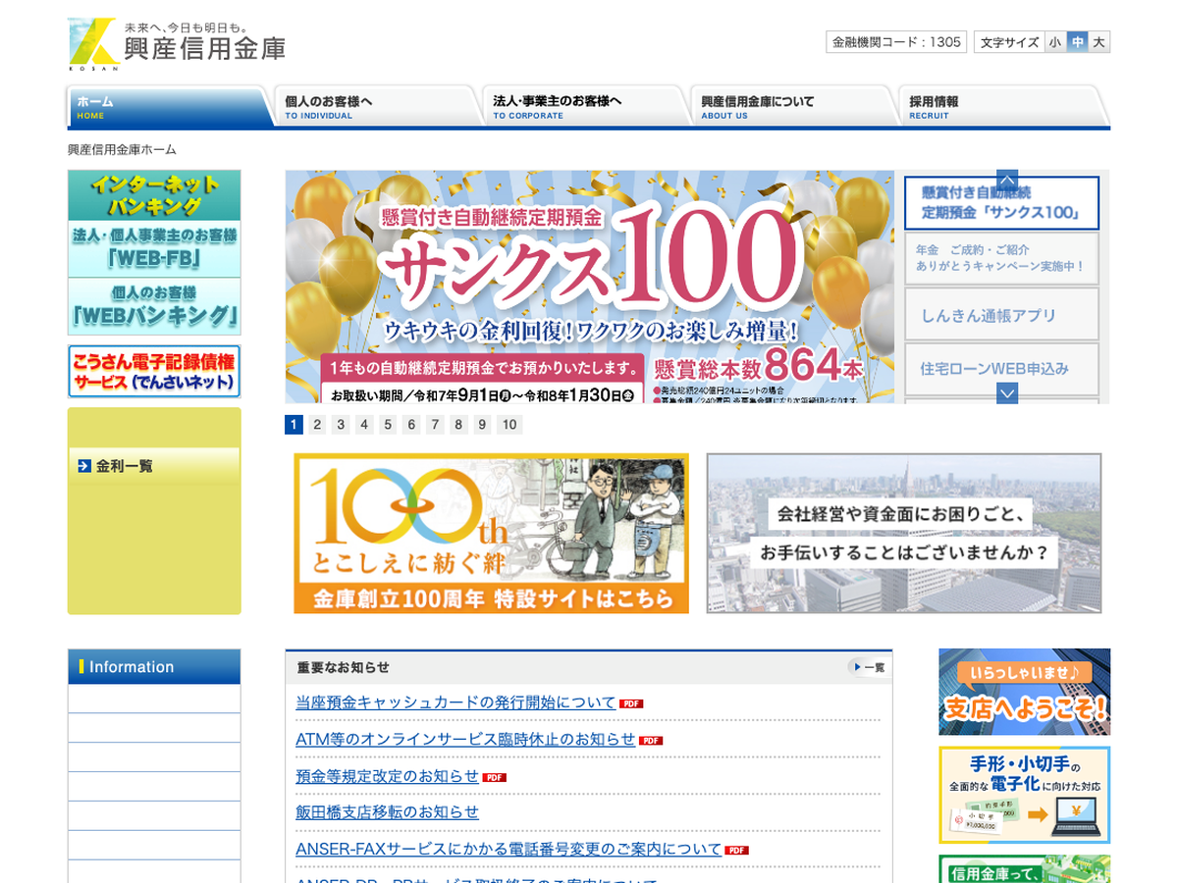
Task: Open the 個人のお客様 WEBバンキング banner
Action: coord(154,307)
